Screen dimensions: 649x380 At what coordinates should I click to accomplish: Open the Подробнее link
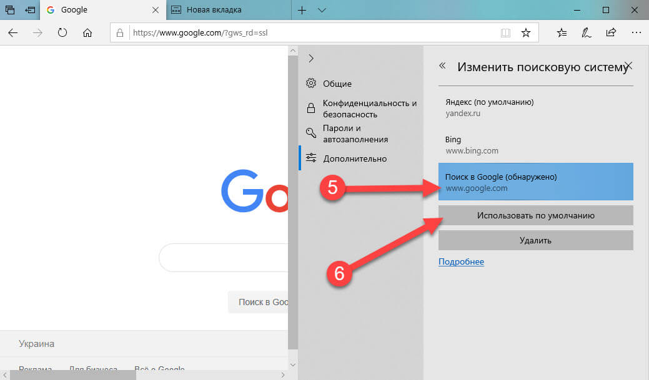tap(461, 261)
